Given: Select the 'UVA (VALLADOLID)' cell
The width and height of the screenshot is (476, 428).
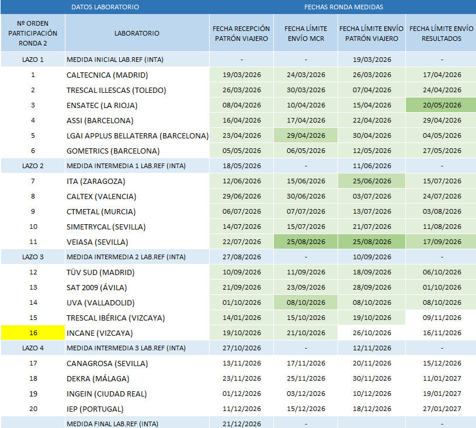Looking at the screenshot, I should [137, 302].
